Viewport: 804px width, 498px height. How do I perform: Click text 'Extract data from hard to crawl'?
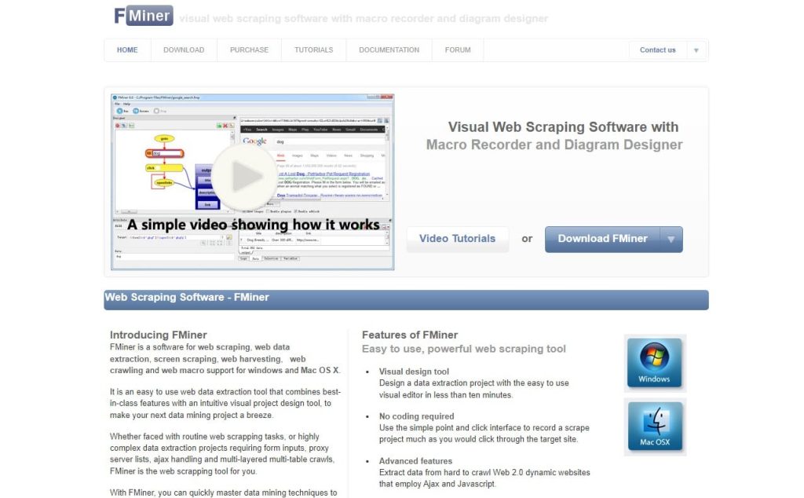click(484, 478)
